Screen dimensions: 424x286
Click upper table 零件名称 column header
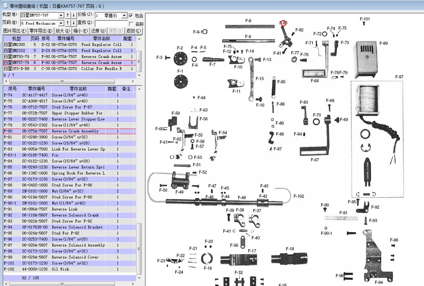click(x=101, y=38)
